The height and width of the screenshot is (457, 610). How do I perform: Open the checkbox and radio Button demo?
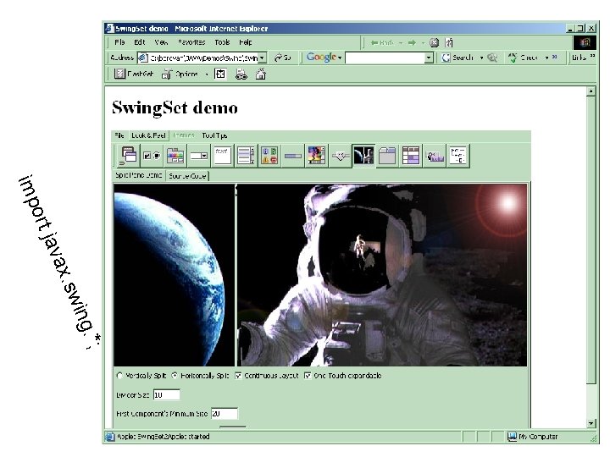coord(152,156)
